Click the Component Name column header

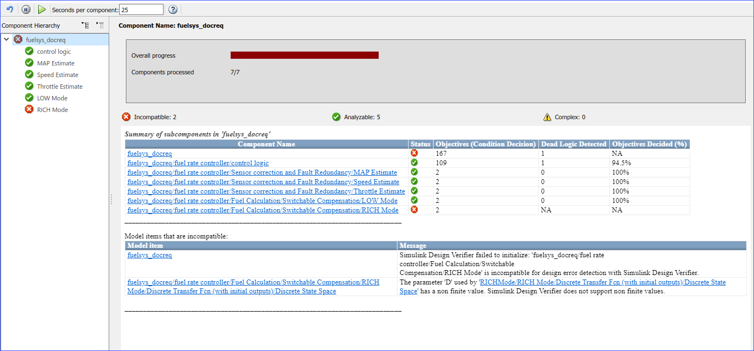(267, 144)
